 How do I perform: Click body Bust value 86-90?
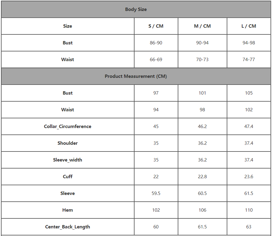tap(156, 43)
